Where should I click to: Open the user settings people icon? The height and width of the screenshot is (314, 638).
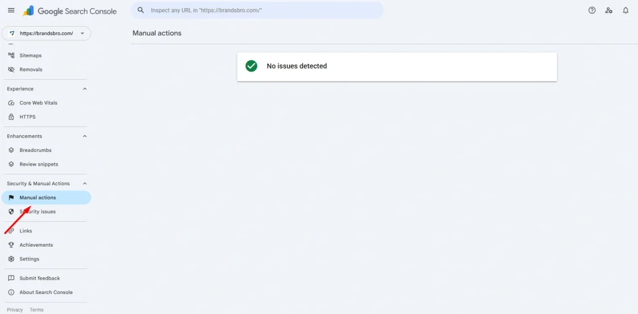click(609, 11)
